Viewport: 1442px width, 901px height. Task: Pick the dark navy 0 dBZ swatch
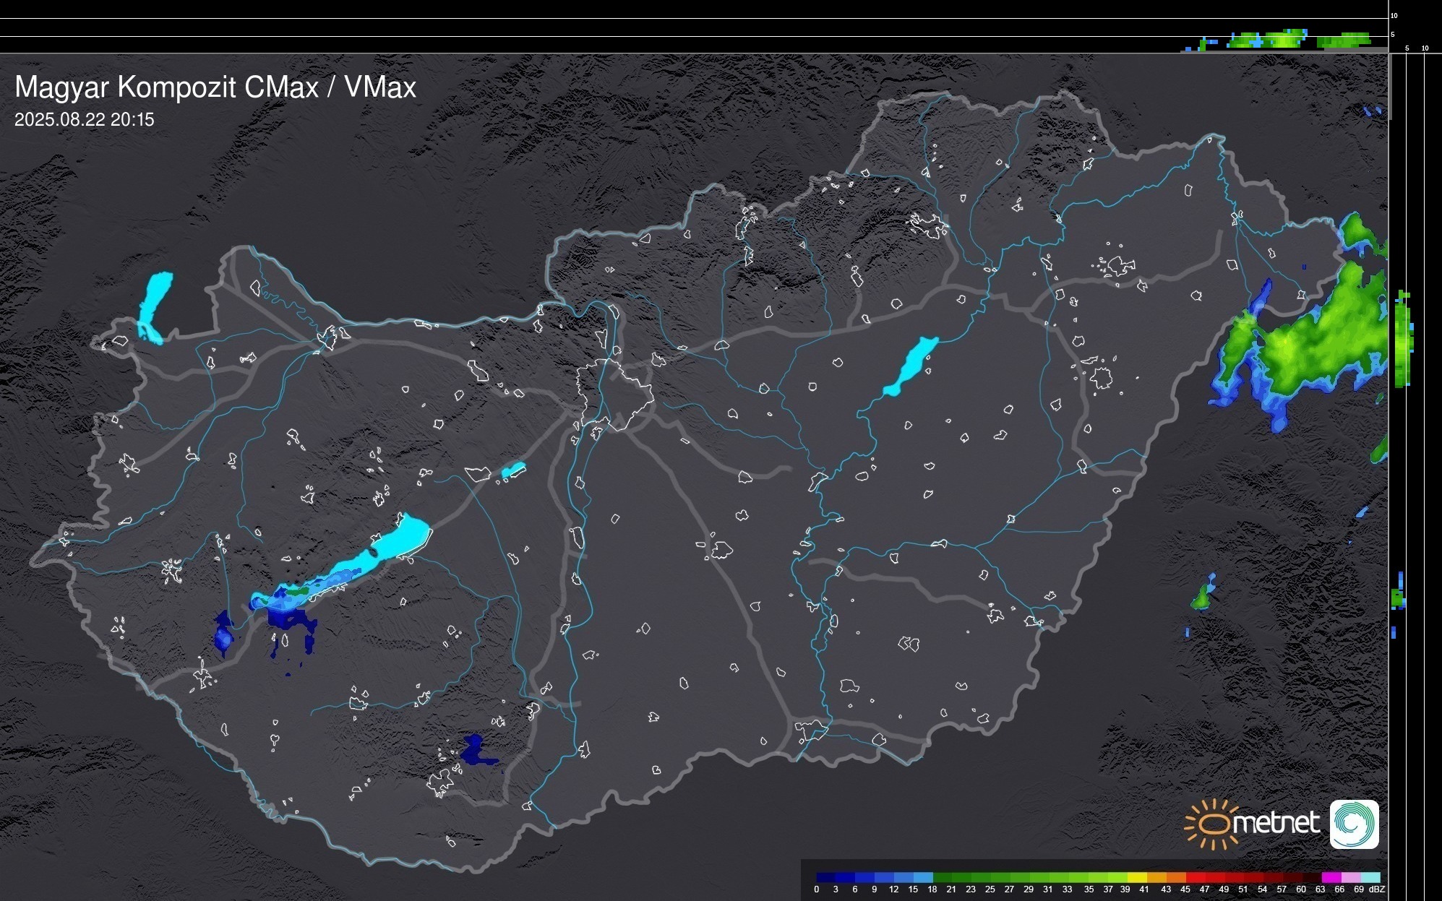tap(825, 878)
